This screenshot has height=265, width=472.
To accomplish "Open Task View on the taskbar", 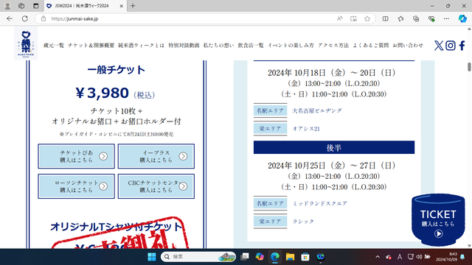I will pyautogui.click(x=245, y=257).
